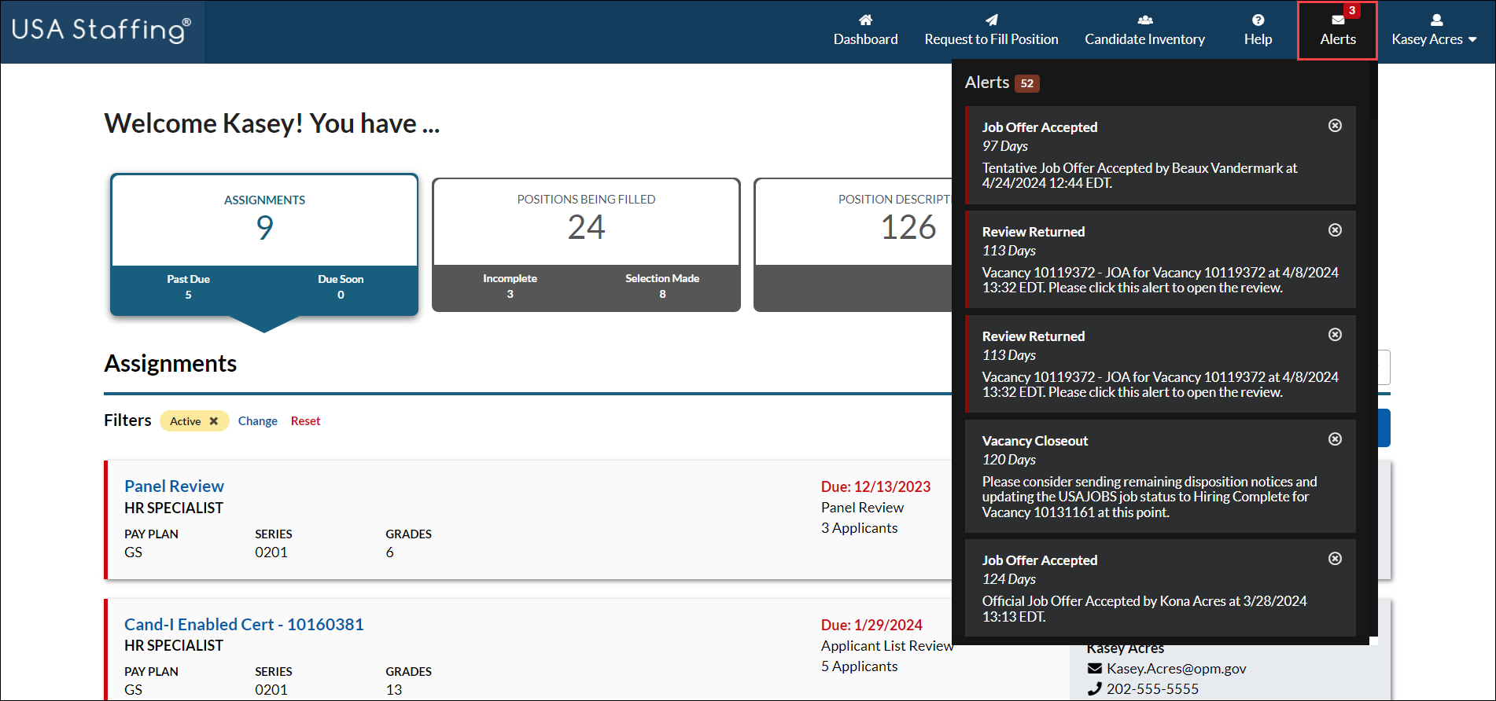Open Request to Fill Position page
This screenshot has width=1496, height=701.
(x=991, y=31)
